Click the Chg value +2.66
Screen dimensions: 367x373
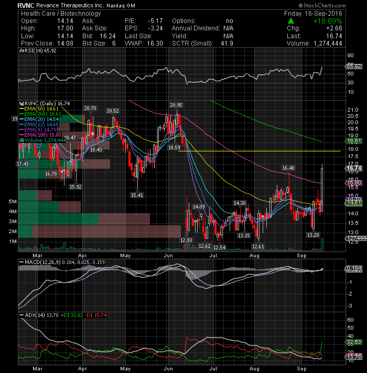334,28
